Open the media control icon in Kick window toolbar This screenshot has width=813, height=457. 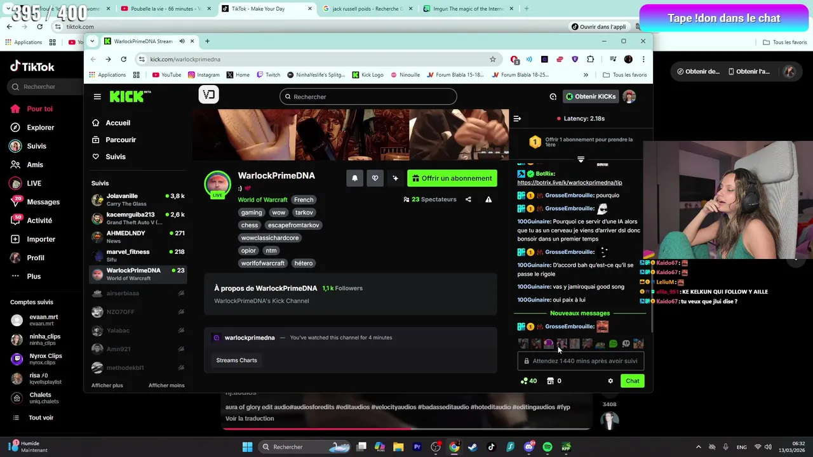pos(613,59)
